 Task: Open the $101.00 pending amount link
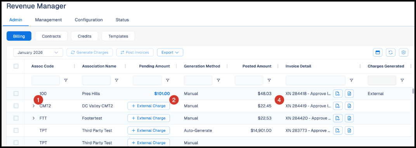162,93
